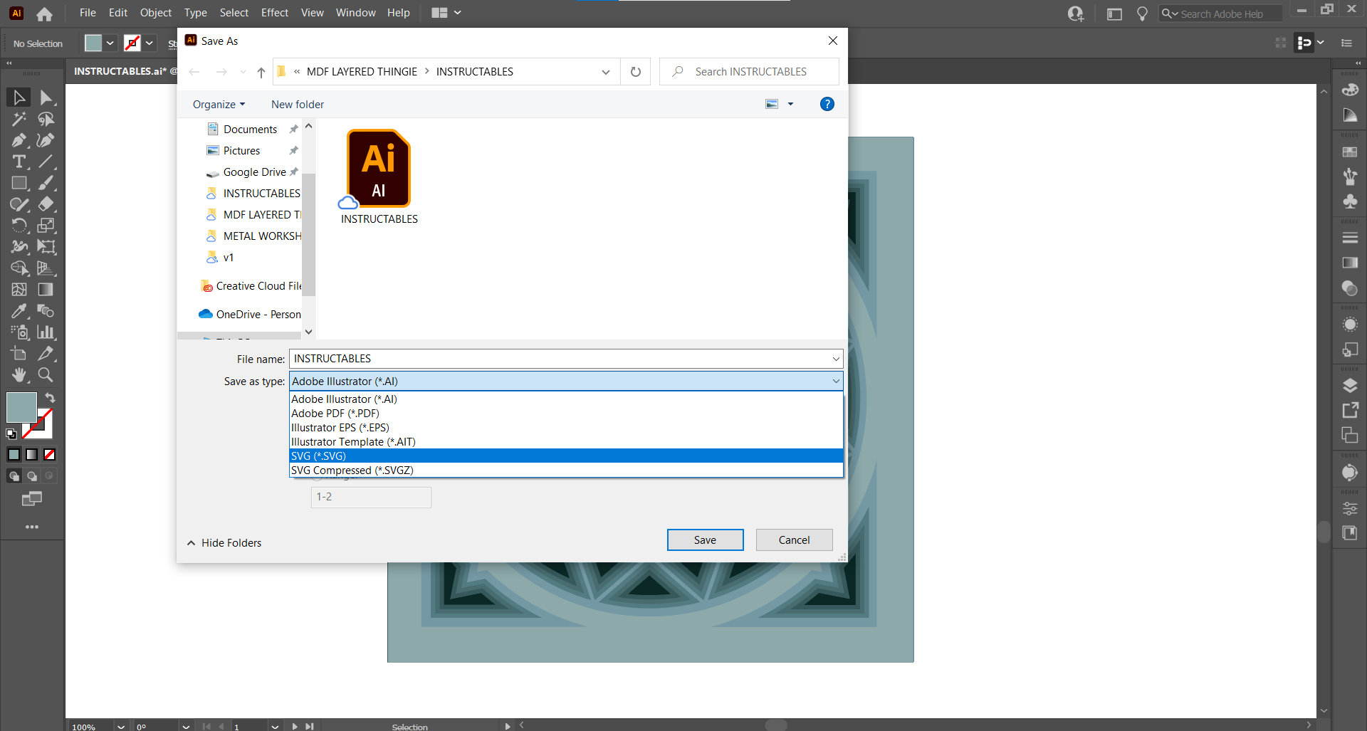This screenshot has width=1367, height=731.
Task: Open the zoom level dropdown
Action: (121, 727)
